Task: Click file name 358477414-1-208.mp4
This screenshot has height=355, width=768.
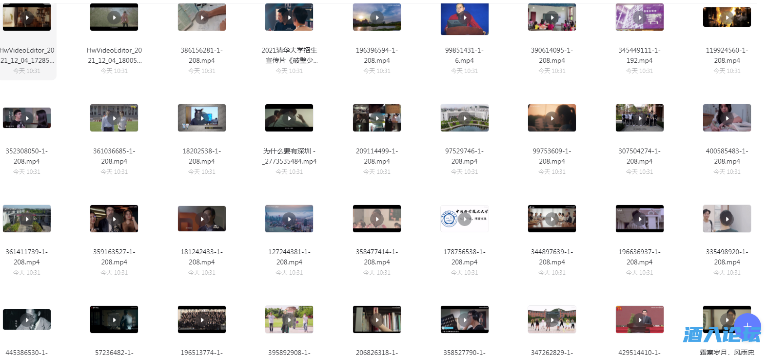Action: coord(377,257)
